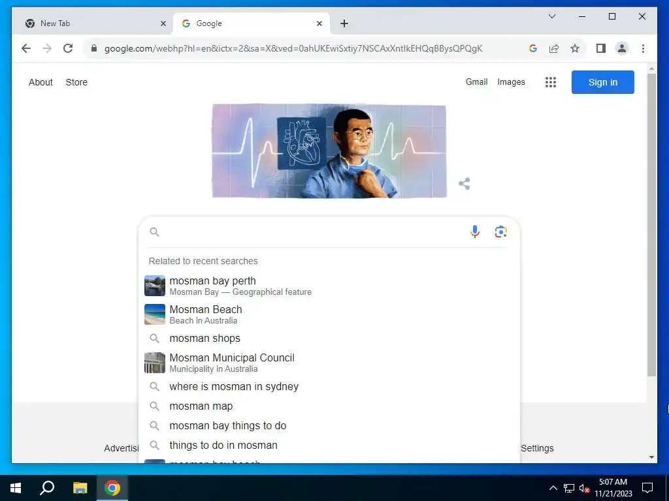This screenshot has width=669, height=501.
Task: Click the scrollbar down arrow
Action: coord(651,457)
